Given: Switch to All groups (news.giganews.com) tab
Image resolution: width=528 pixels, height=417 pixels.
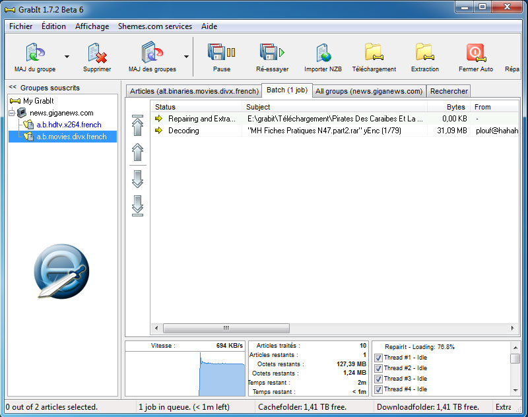Looking at the screenshot, I should tap(369, 91).
